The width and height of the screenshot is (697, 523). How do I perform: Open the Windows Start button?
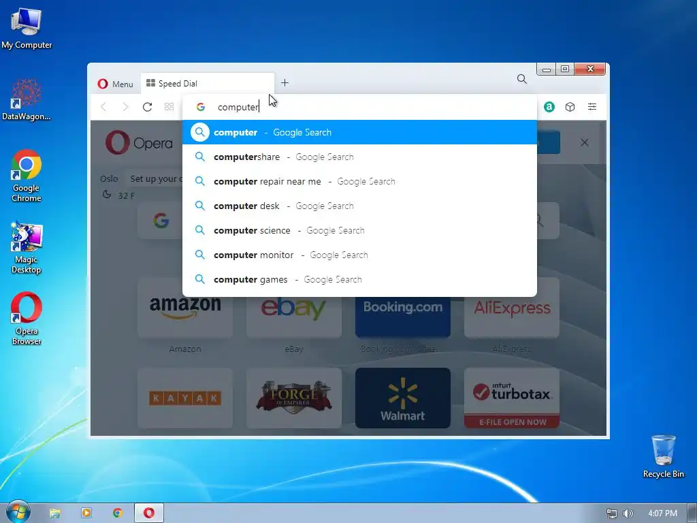point(18,513)
